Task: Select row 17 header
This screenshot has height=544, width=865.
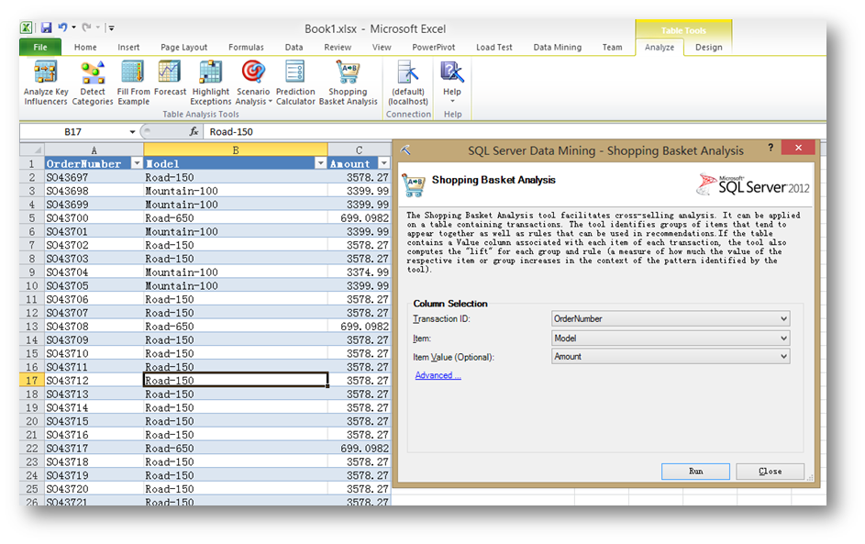Action: (32, 380)
